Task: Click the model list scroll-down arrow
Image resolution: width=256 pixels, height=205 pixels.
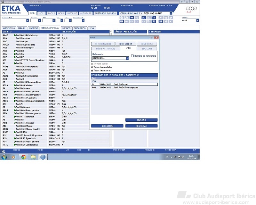Action: pyautogui.click(x=111, y=146)
